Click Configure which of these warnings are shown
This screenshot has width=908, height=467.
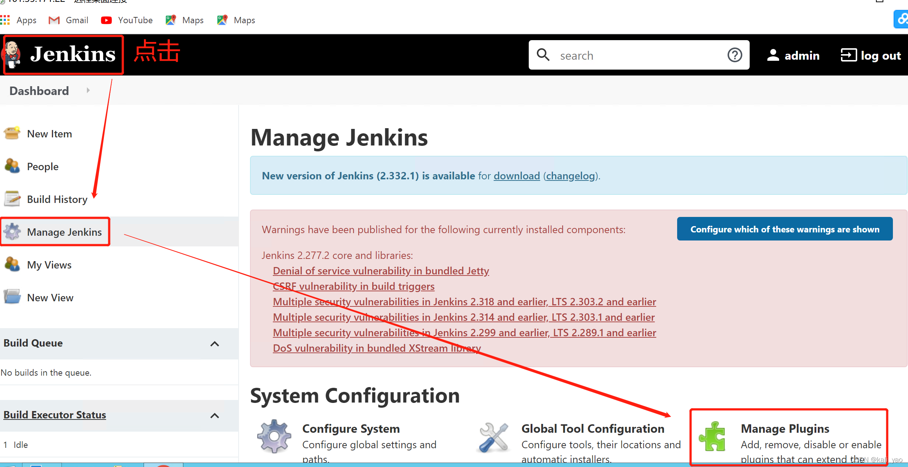pyautogui.click(x=785, y=229)
